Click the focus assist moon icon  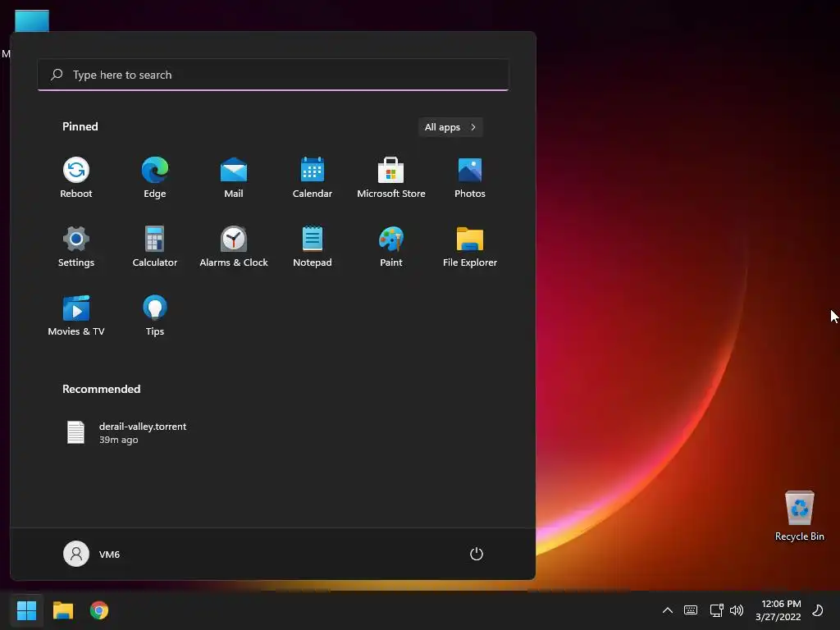[818, 610]
